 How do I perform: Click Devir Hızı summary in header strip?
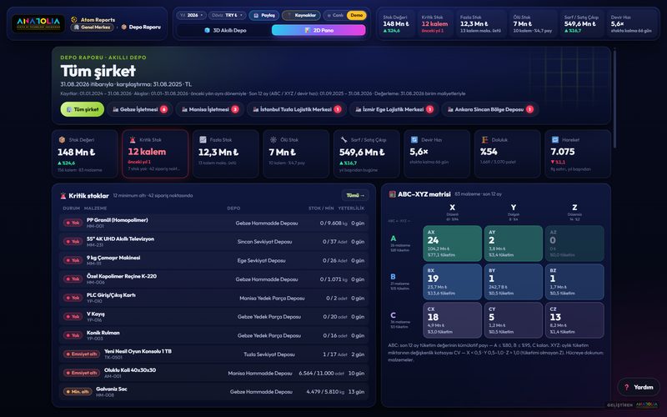[x=631, y=24]
